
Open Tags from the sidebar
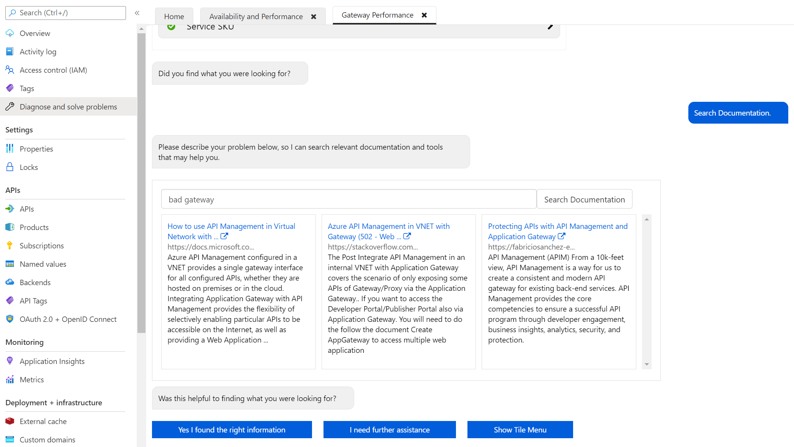[28, 88]
